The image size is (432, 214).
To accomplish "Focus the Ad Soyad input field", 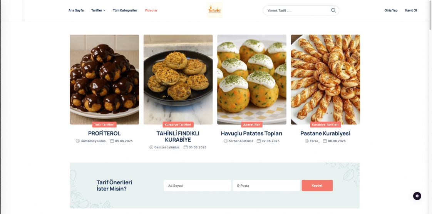I will (197, 186).
